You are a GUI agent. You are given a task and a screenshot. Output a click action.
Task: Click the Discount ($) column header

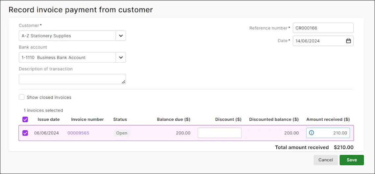click(x=228, y=120)
